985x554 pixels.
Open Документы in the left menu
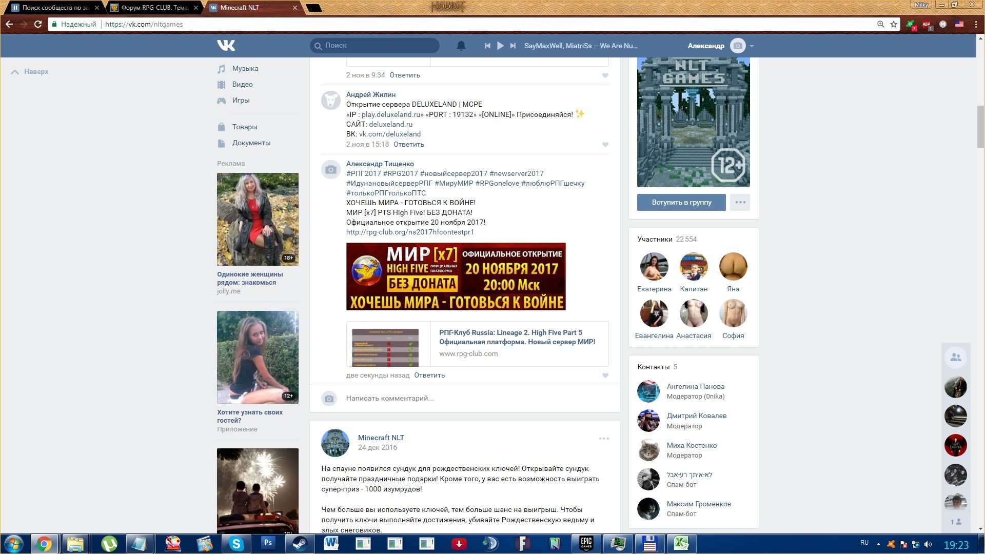[x=251, y=143]
